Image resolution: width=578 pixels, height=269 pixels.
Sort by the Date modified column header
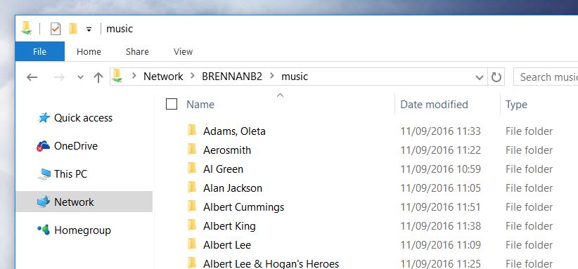click(435, 105)
